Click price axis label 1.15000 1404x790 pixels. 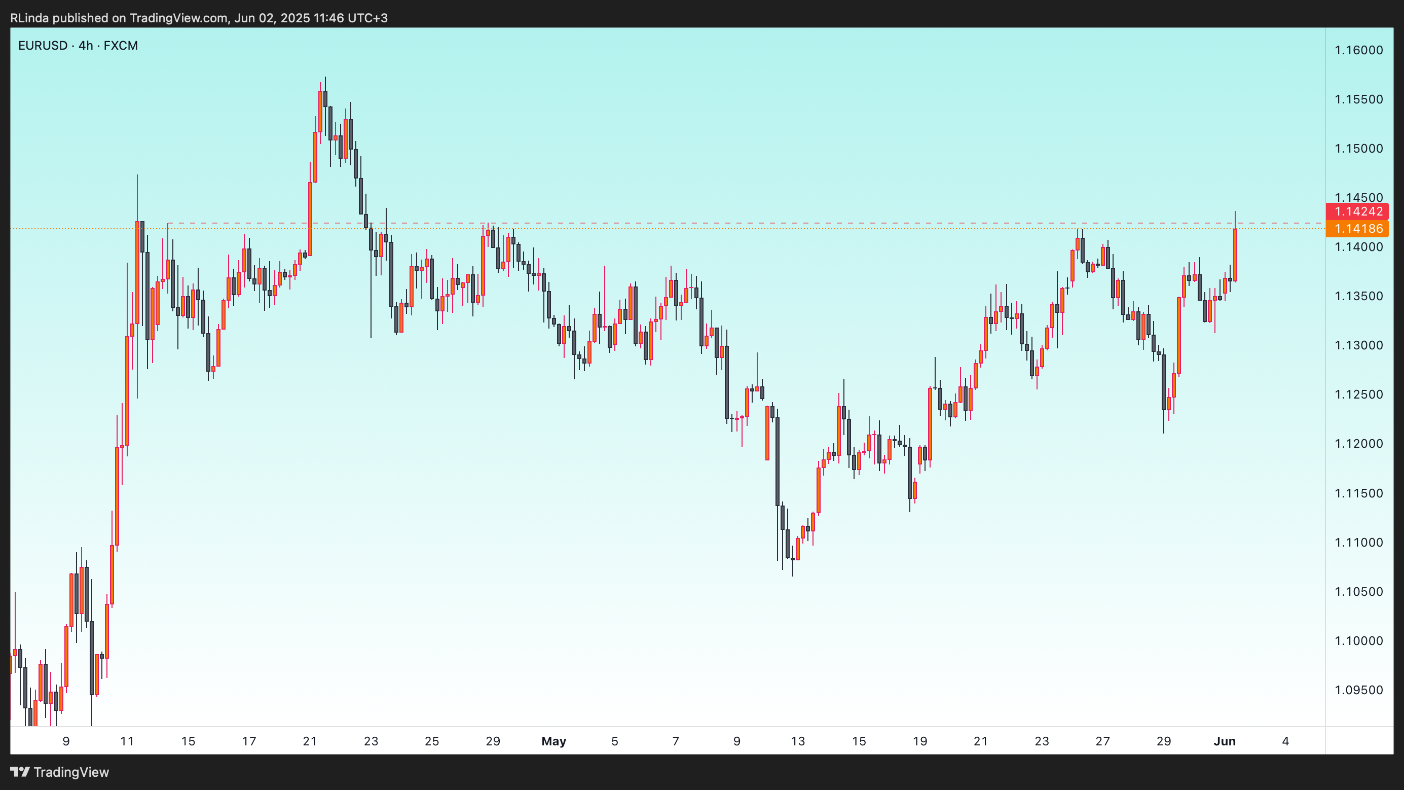(1358, 148)
